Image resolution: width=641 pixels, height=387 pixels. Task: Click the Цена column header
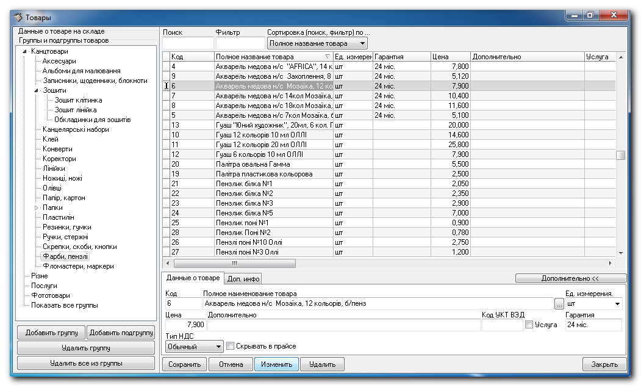point(451,57)
